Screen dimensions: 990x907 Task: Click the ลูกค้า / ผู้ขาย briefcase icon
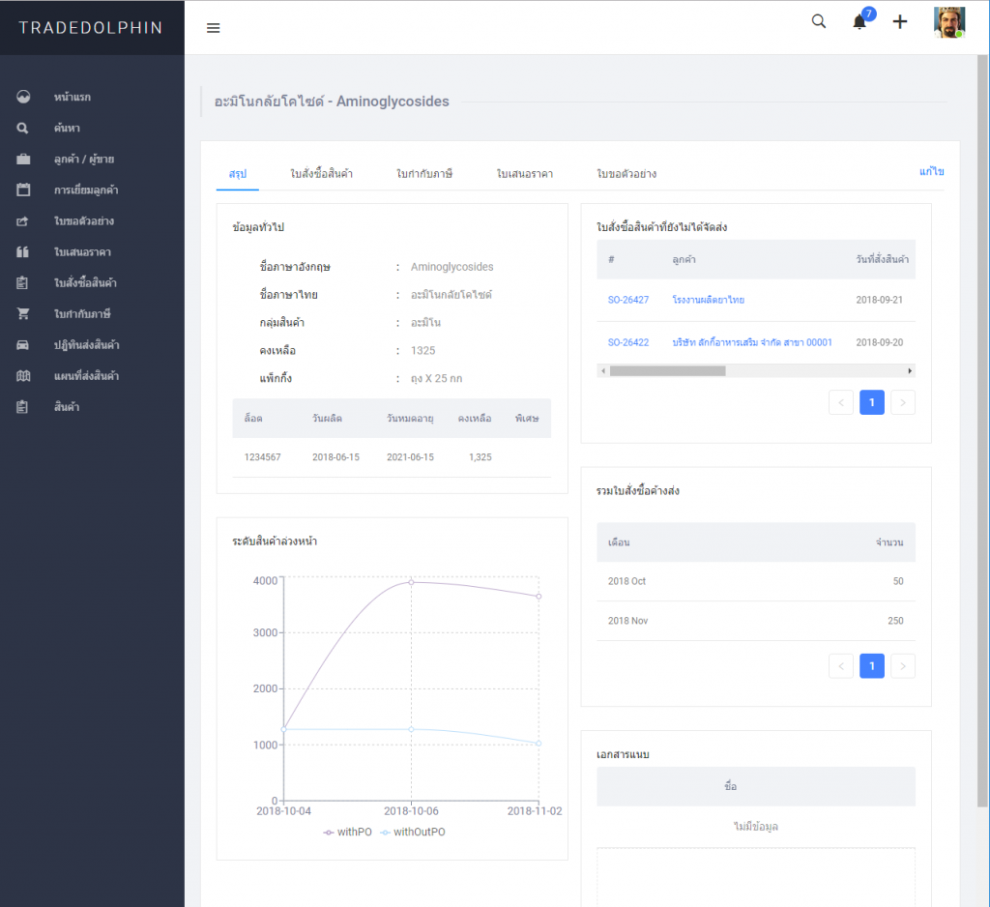point(23,160)
